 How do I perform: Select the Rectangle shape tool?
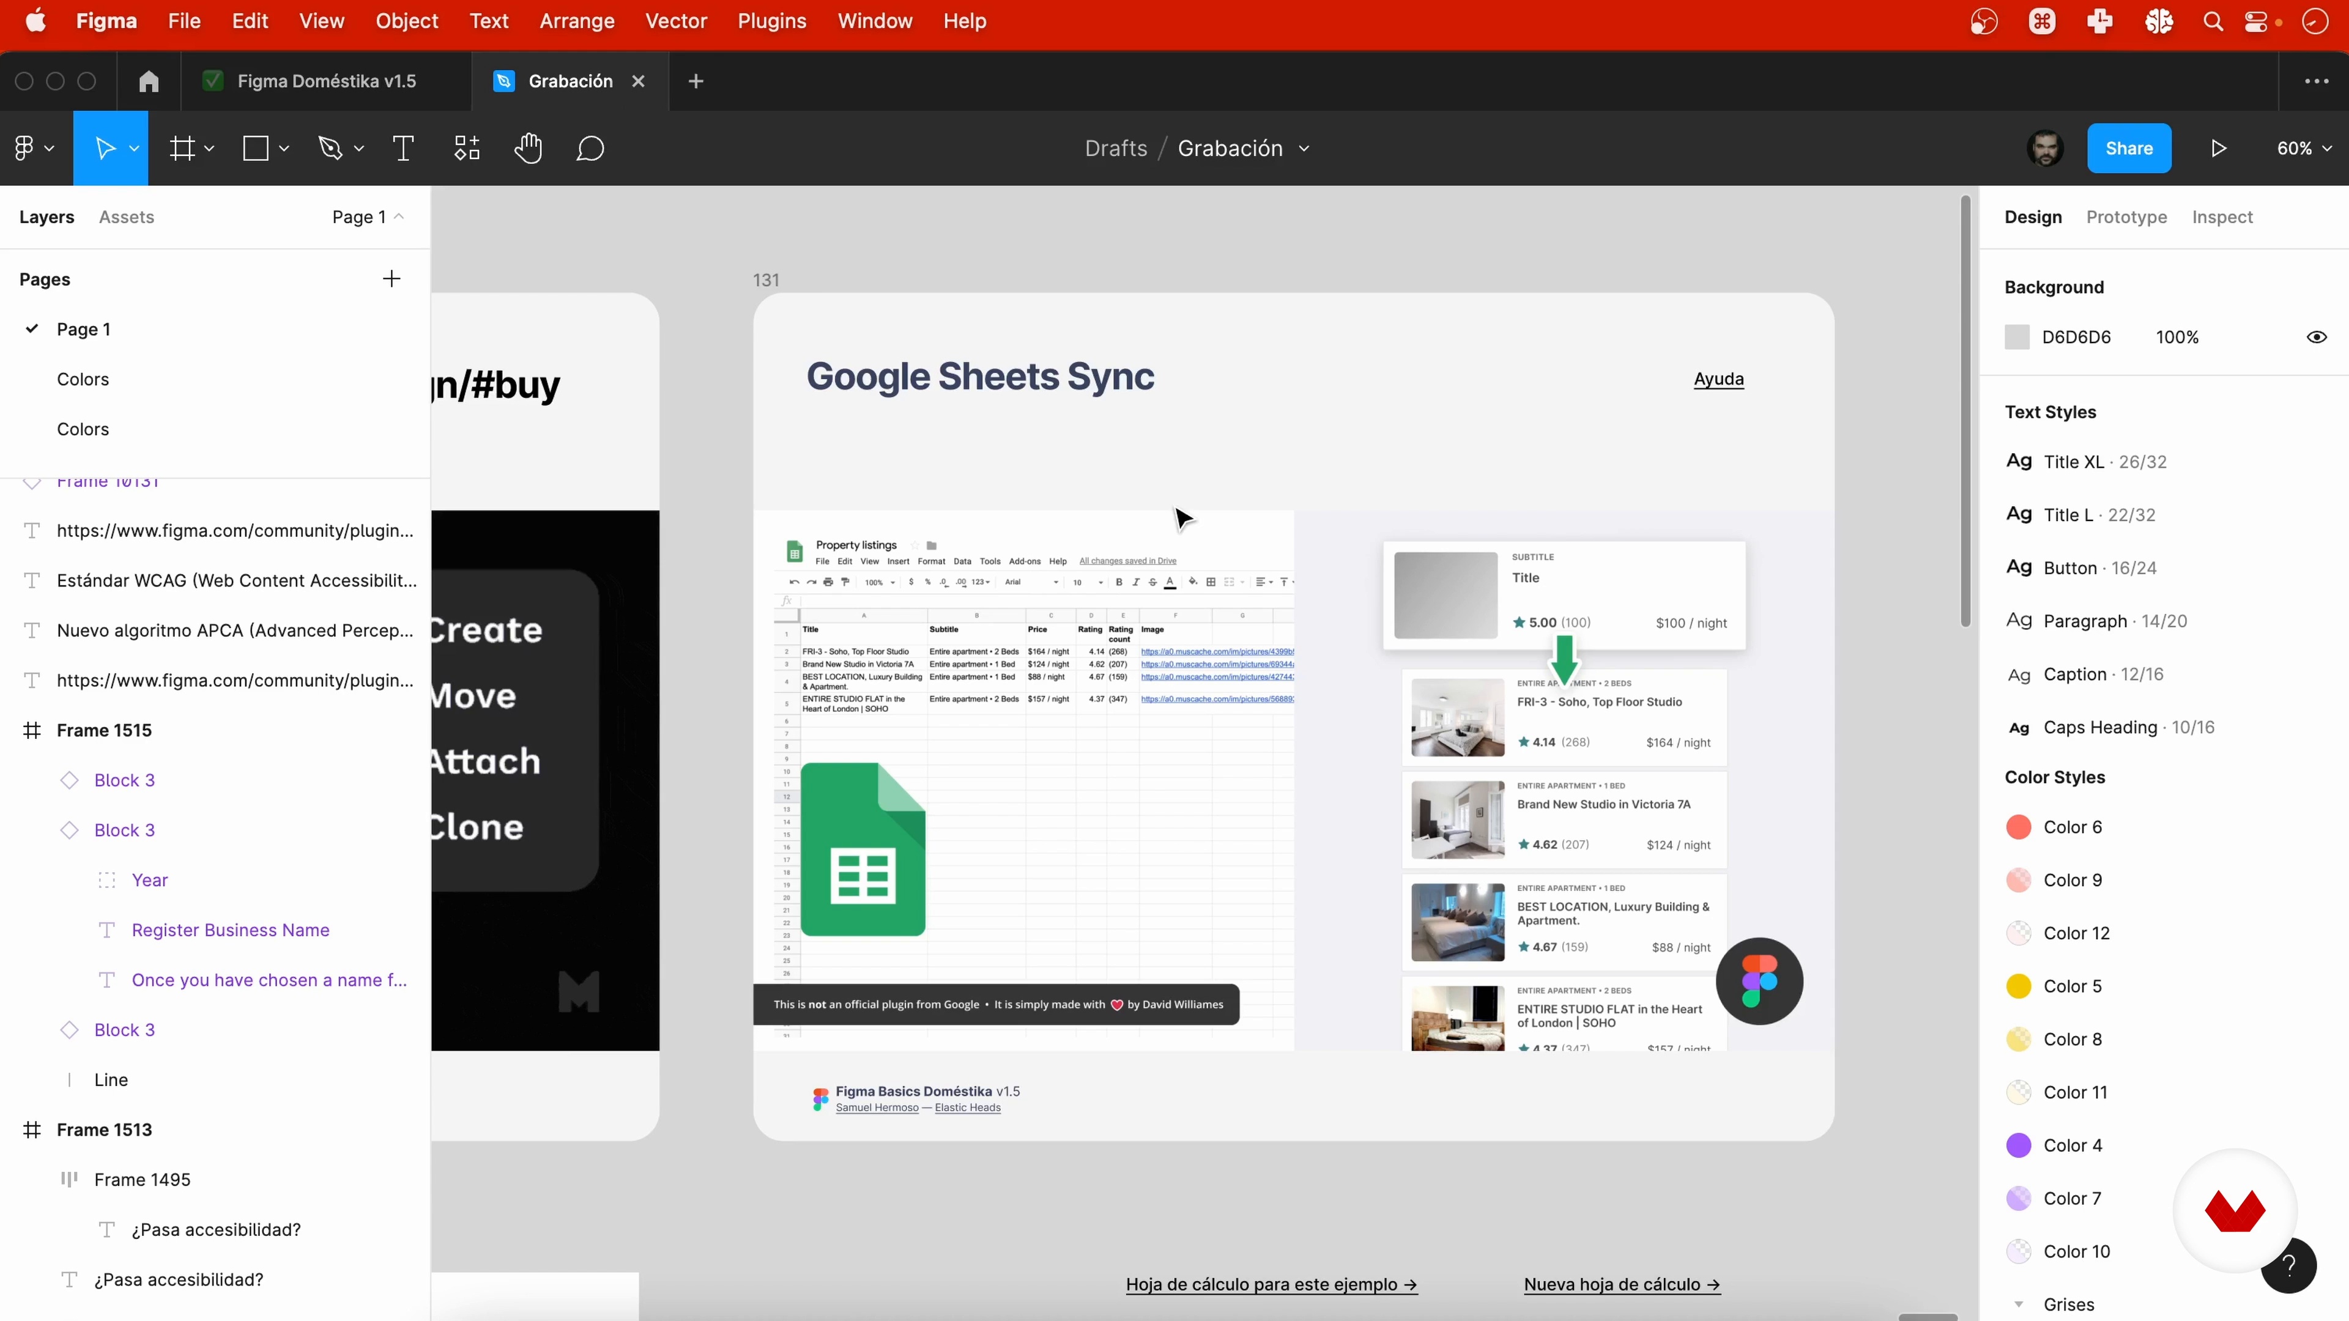point(256,147)
